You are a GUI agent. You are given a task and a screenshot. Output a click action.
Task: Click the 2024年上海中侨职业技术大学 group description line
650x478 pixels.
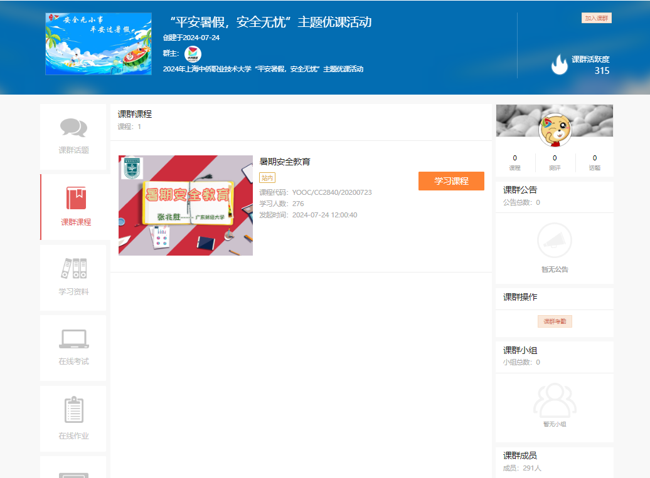264,69
